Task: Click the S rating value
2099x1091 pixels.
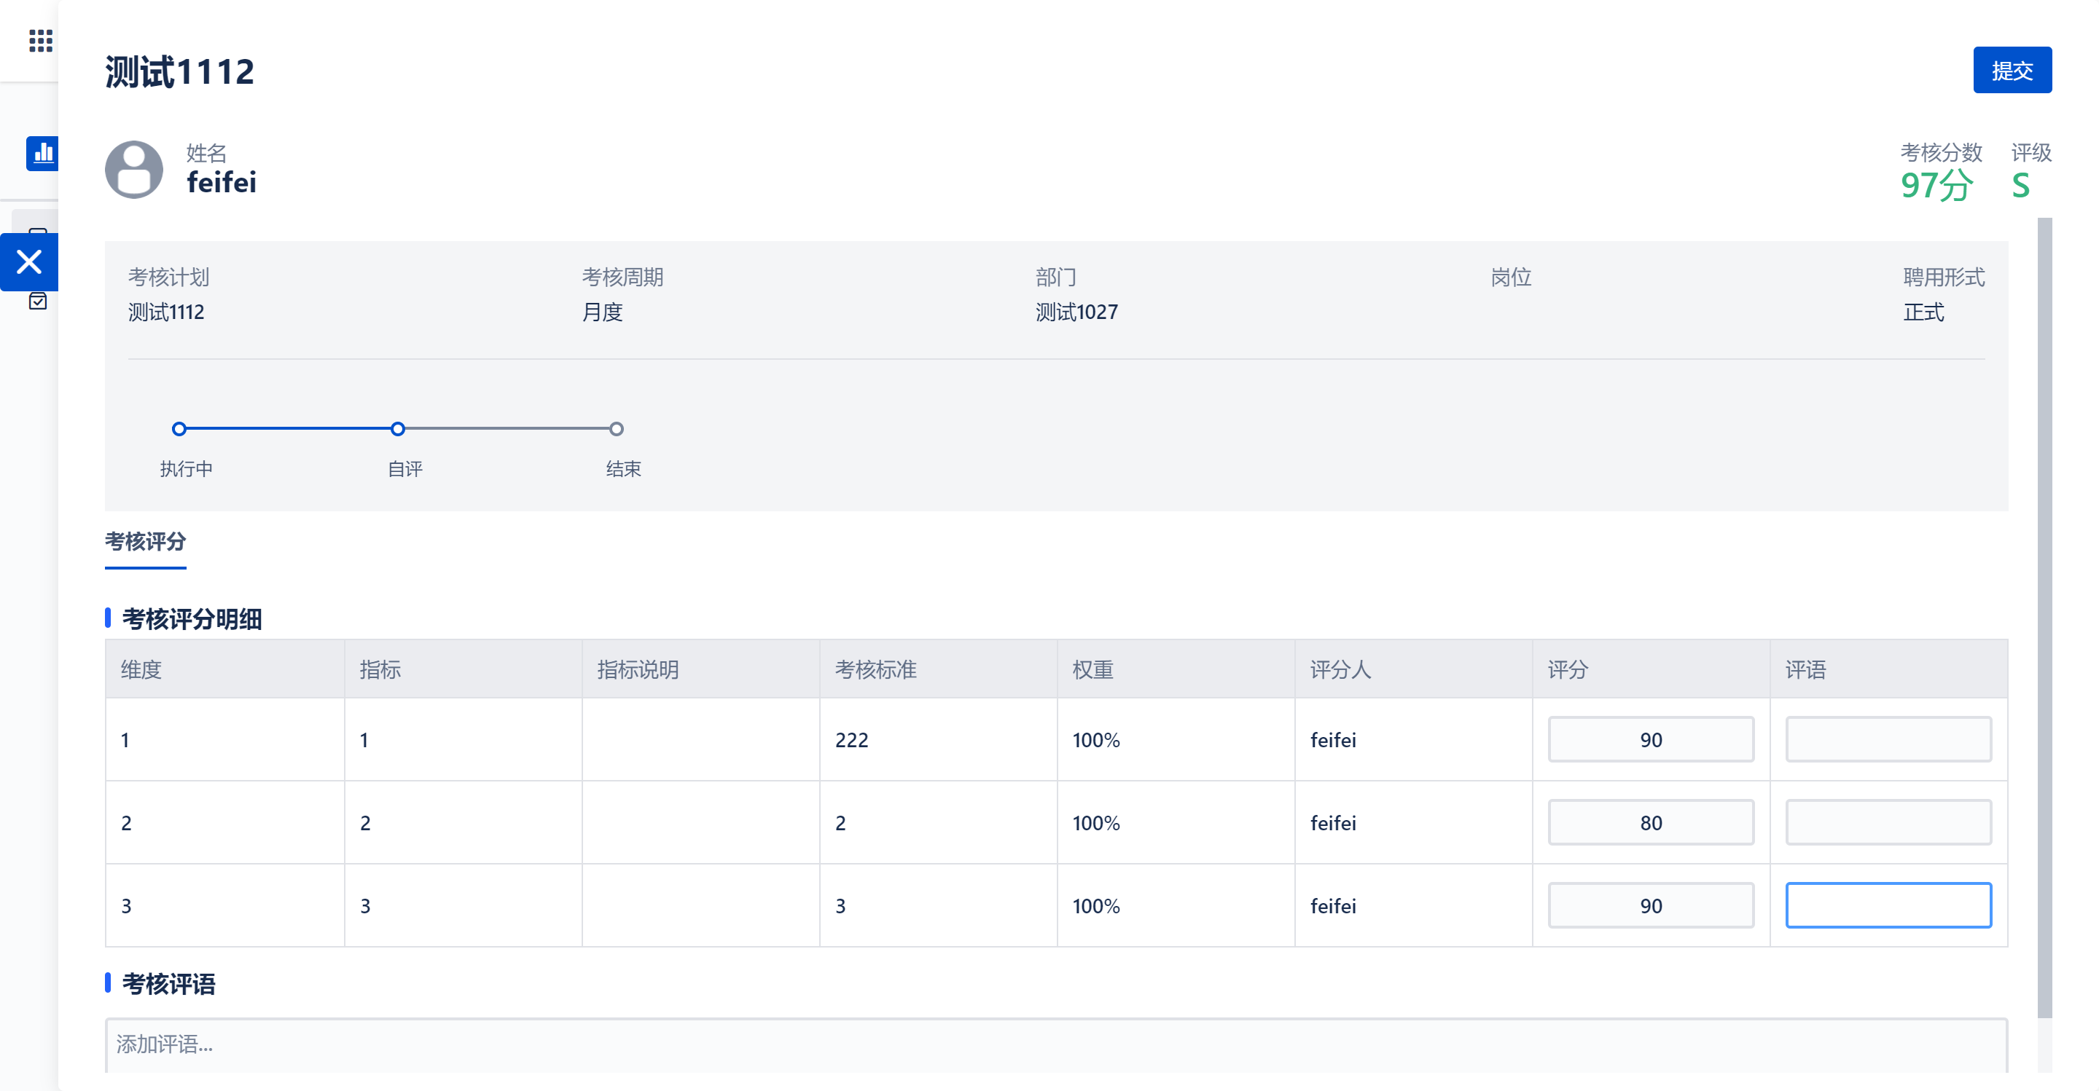Action: [2021, 186]
